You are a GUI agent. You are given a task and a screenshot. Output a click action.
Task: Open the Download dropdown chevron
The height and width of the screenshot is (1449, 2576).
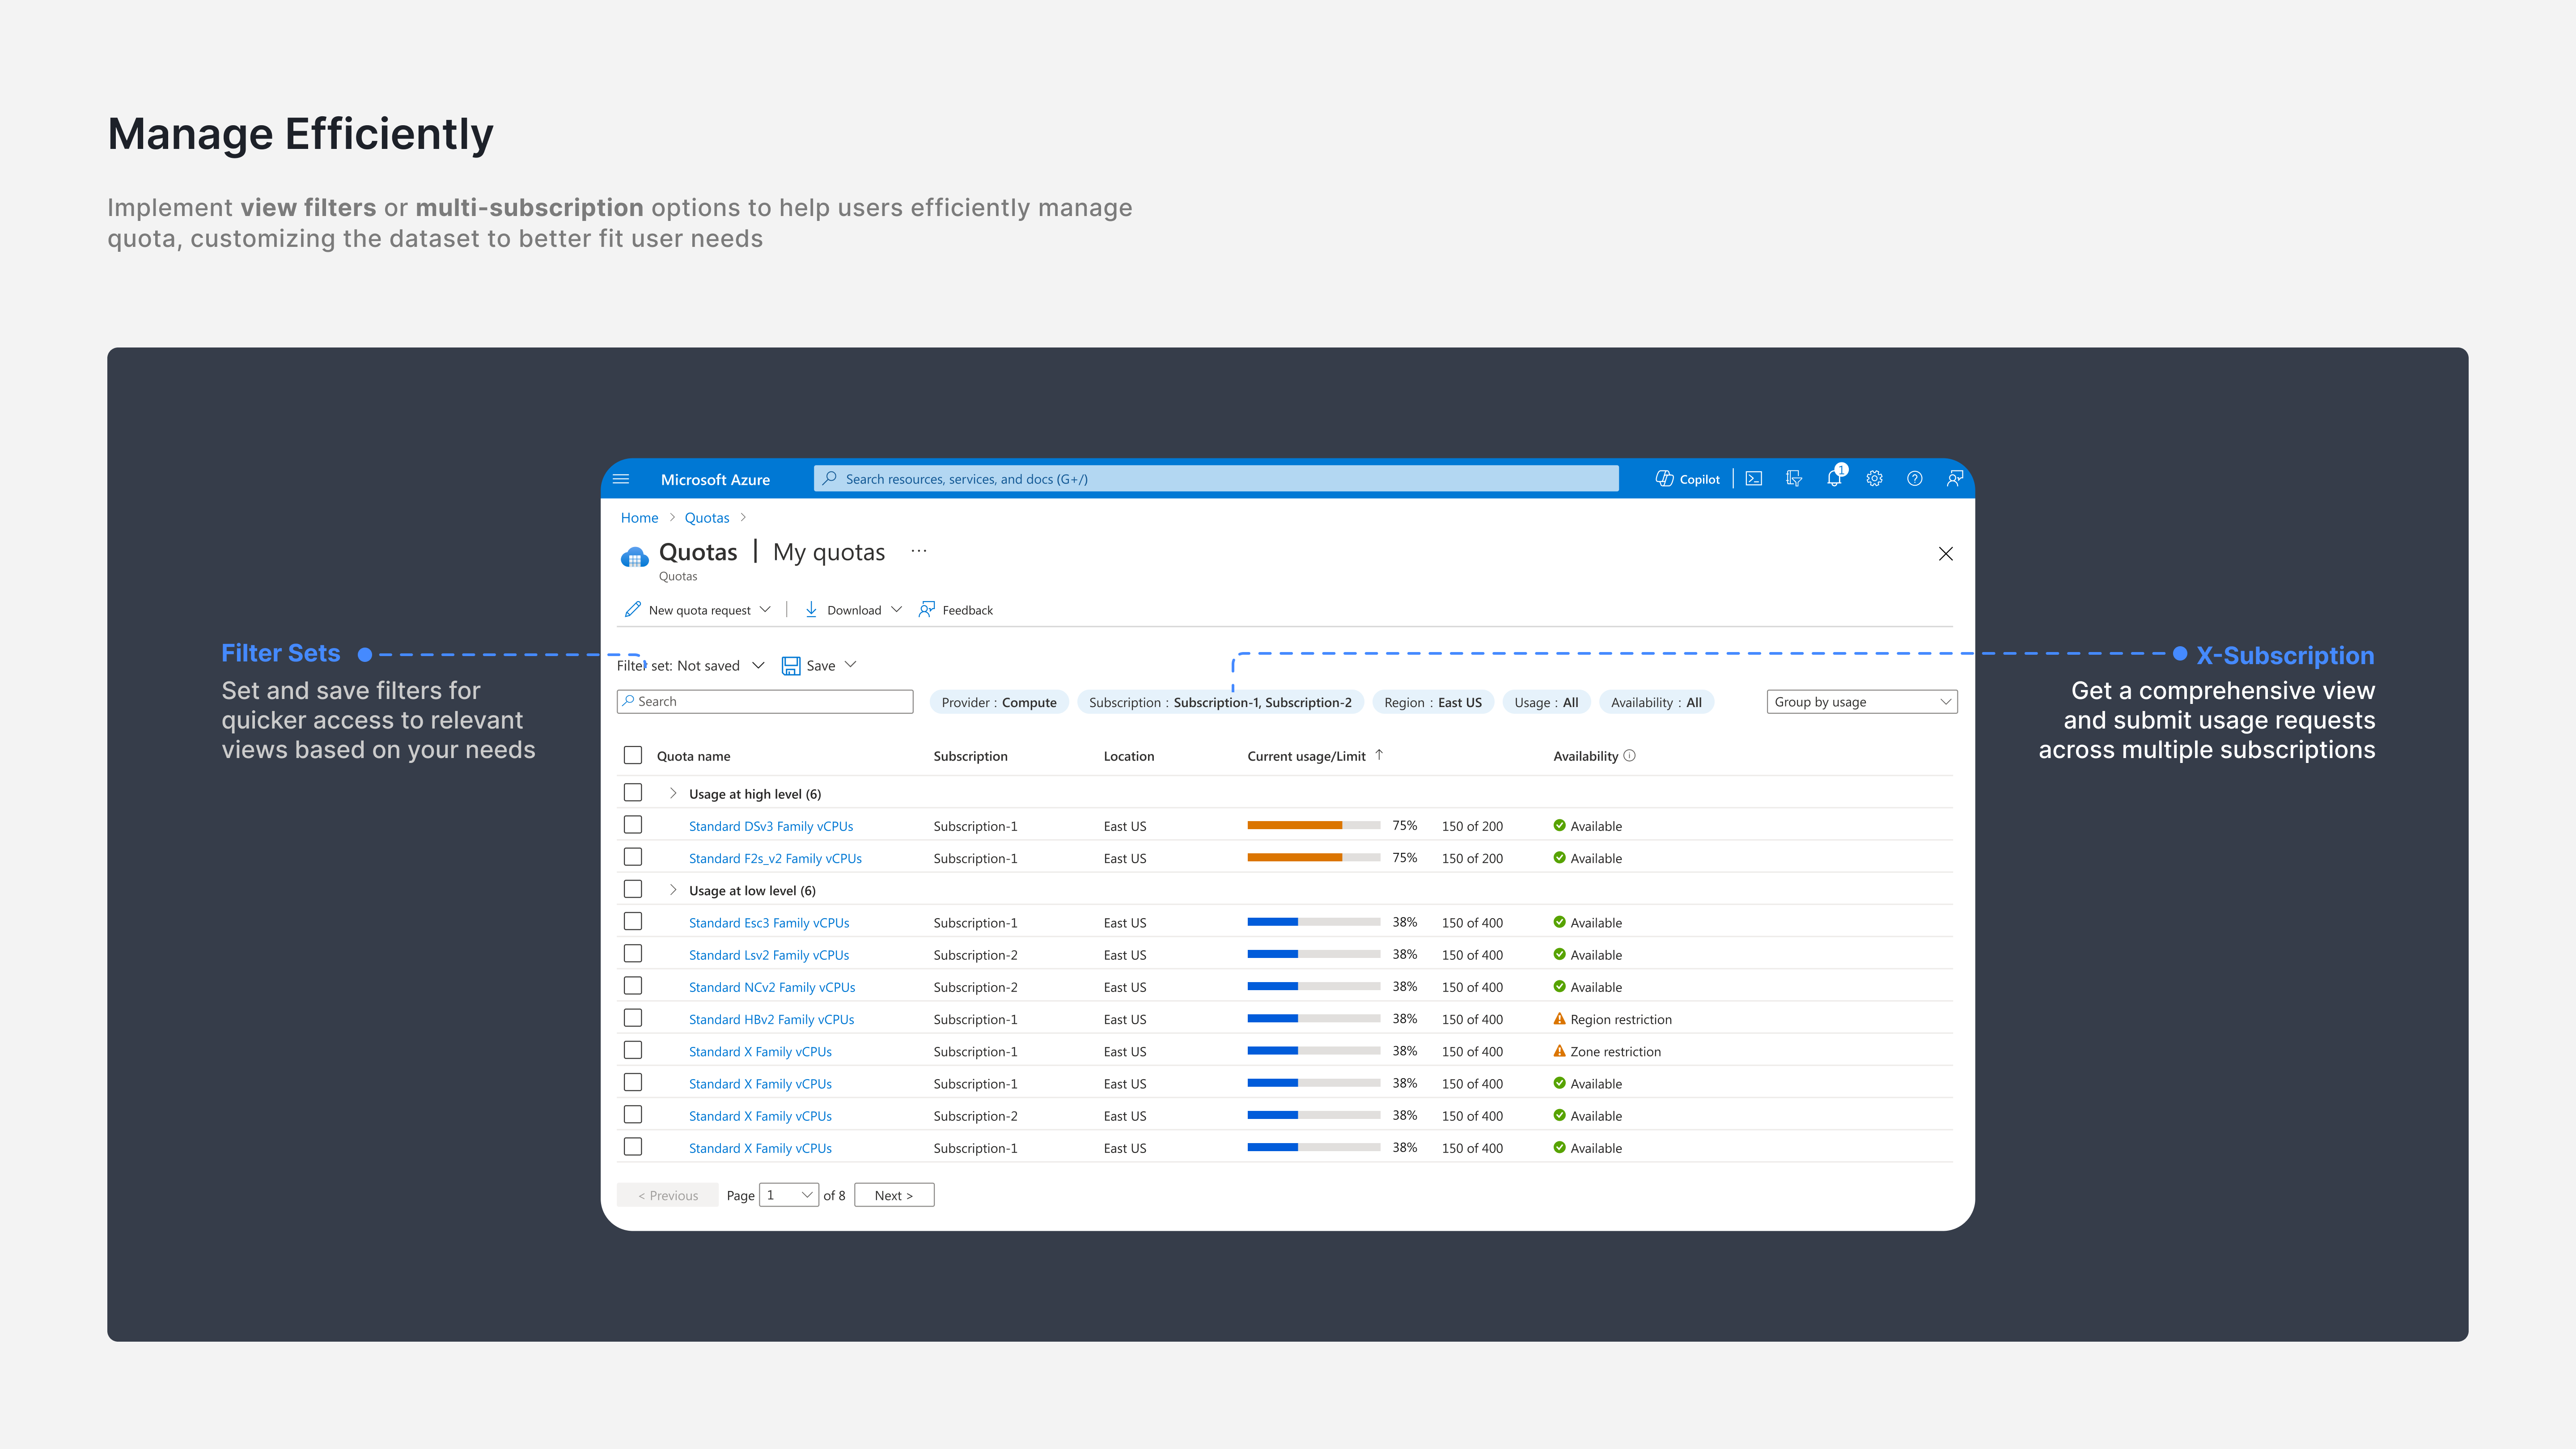coord(896,609)
